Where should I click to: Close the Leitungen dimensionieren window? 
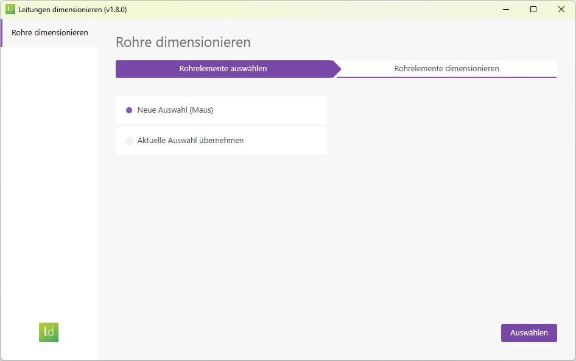(561, 9)
